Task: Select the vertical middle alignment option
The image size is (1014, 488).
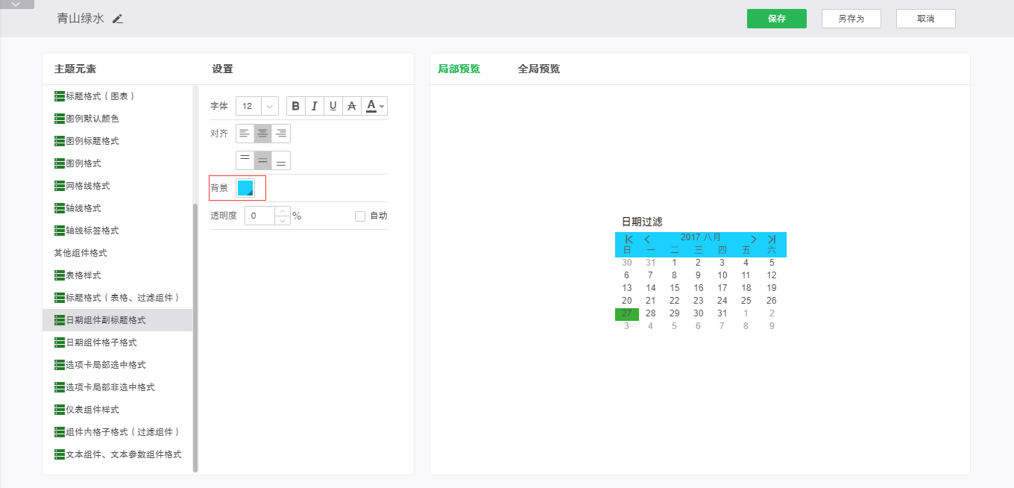Action: (262, 160)
